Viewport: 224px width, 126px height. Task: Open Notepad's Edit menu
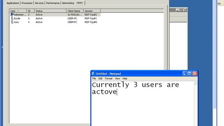pos(100,78)
